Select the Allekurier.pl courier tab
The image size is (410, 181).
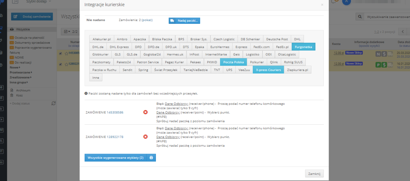tap(102, 39)
